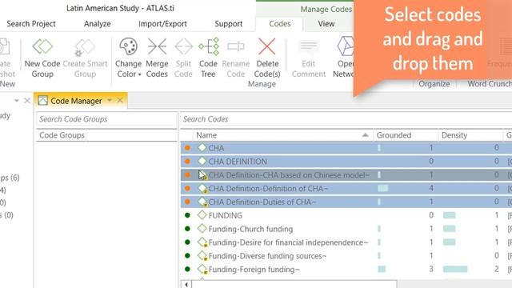Click horizontal scrollbar left arrow
The width and height of the screenshot is (512, 288).
point(186,284)
